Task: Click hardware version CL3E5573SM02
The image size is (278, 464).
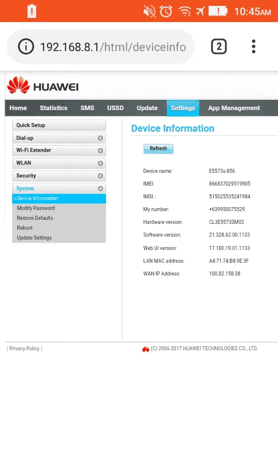Action: click(226, 222)
